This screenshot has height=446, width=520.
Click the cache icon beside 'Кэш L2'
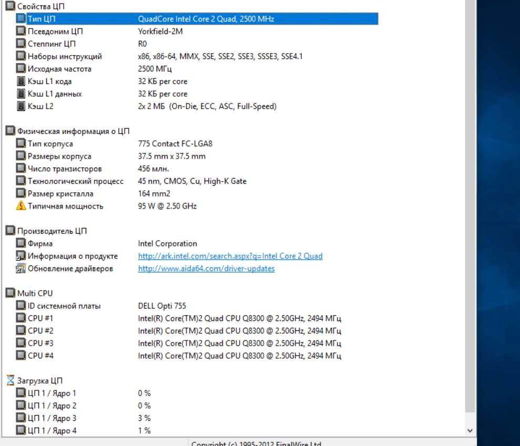[21, 106]
